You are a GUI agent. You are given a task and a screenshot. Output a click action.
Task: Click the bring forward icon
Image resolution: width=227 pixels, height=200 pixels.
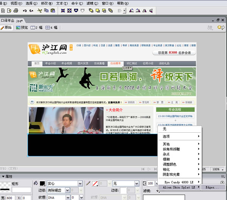pos(98,11)
